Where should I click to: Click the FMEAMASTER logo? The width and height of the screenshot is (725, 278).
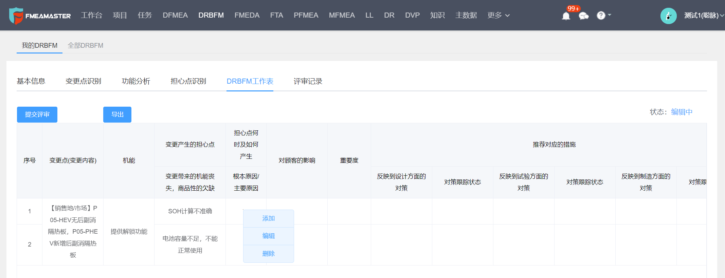(40, 16)
